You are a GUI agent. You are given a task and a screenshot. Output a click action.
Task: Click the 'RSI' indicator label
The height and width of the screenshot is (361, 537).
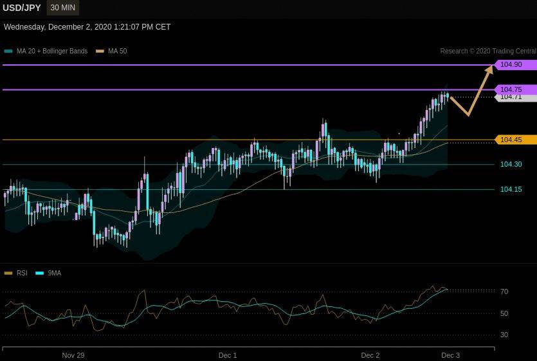click(22, 273)
